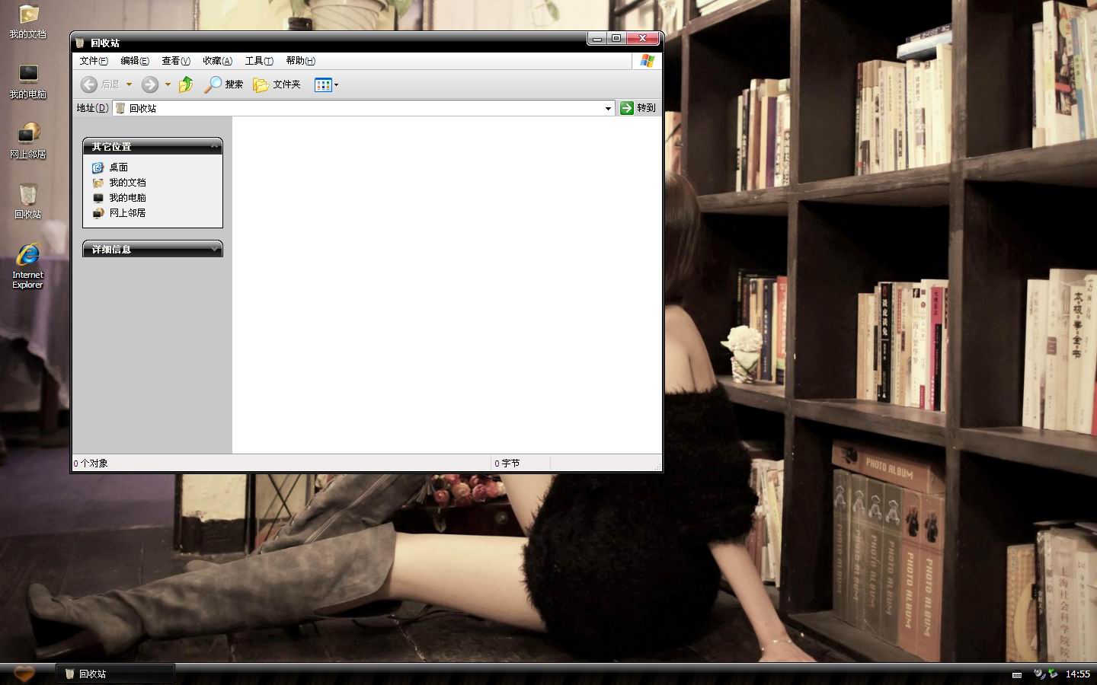Open Forward history dropdown arrow
1097x685 pixels.
click(x=168, y=84)
